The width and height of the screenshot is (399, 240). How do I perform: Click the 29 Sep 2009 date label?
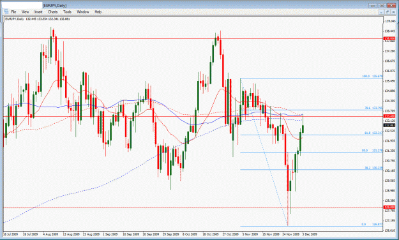[x=171, y=234]
